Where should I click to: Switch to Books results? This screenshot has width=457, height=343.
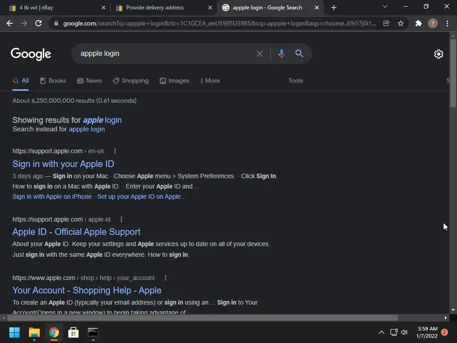tap(53, 81)
